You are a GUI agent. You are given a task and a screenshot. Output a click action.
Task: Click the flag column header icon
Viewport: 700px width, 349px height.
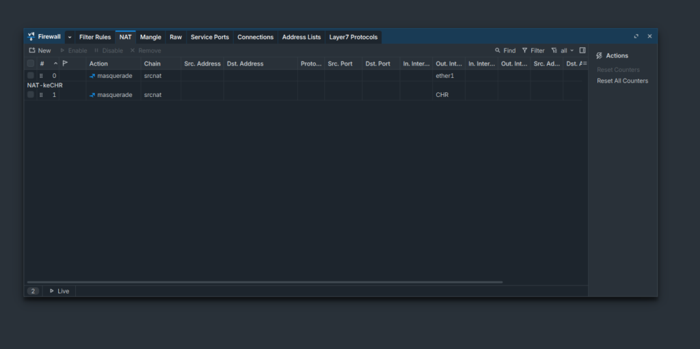pos(65,64)
